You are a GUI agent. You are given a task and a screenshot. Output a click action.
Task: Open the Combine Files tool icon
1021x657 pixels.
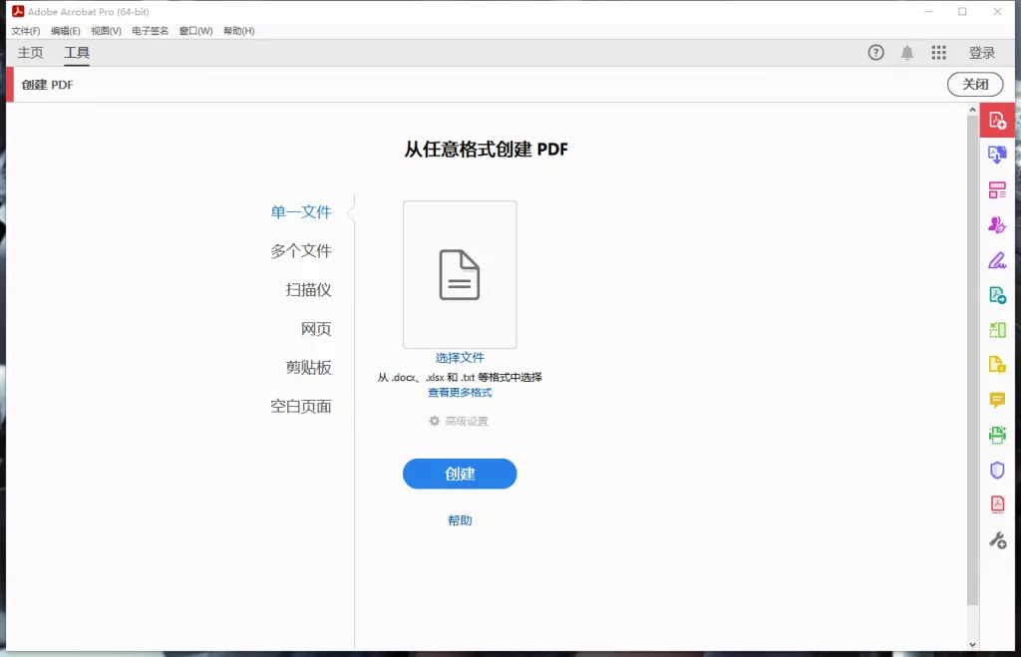997,155
